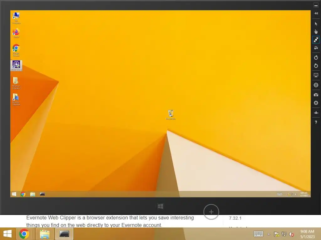Rotate simulator clockwise 90 degrees
The width and height of the screenshot is (321, 240).
pyautogui.click(x=316, y=57)
